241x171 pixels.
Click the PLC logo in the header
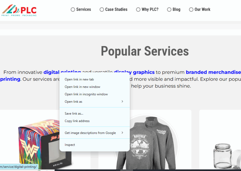pyautogui.click(x=19, y=10)
